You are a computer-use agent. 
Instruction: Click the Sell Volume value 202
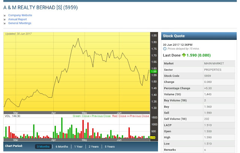tap(207, 119)
